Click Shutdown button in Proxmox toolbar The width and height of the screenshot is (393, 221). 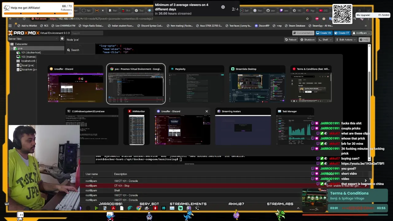click(307, 40)
